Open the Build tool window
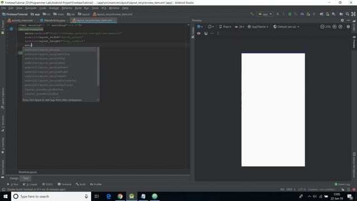The width and height of the screenshot is (357, 201). 80,184
